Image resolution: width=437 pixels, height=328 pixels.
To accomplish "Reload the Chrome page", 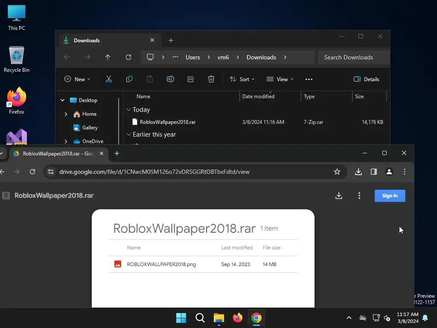I will 32,172.
